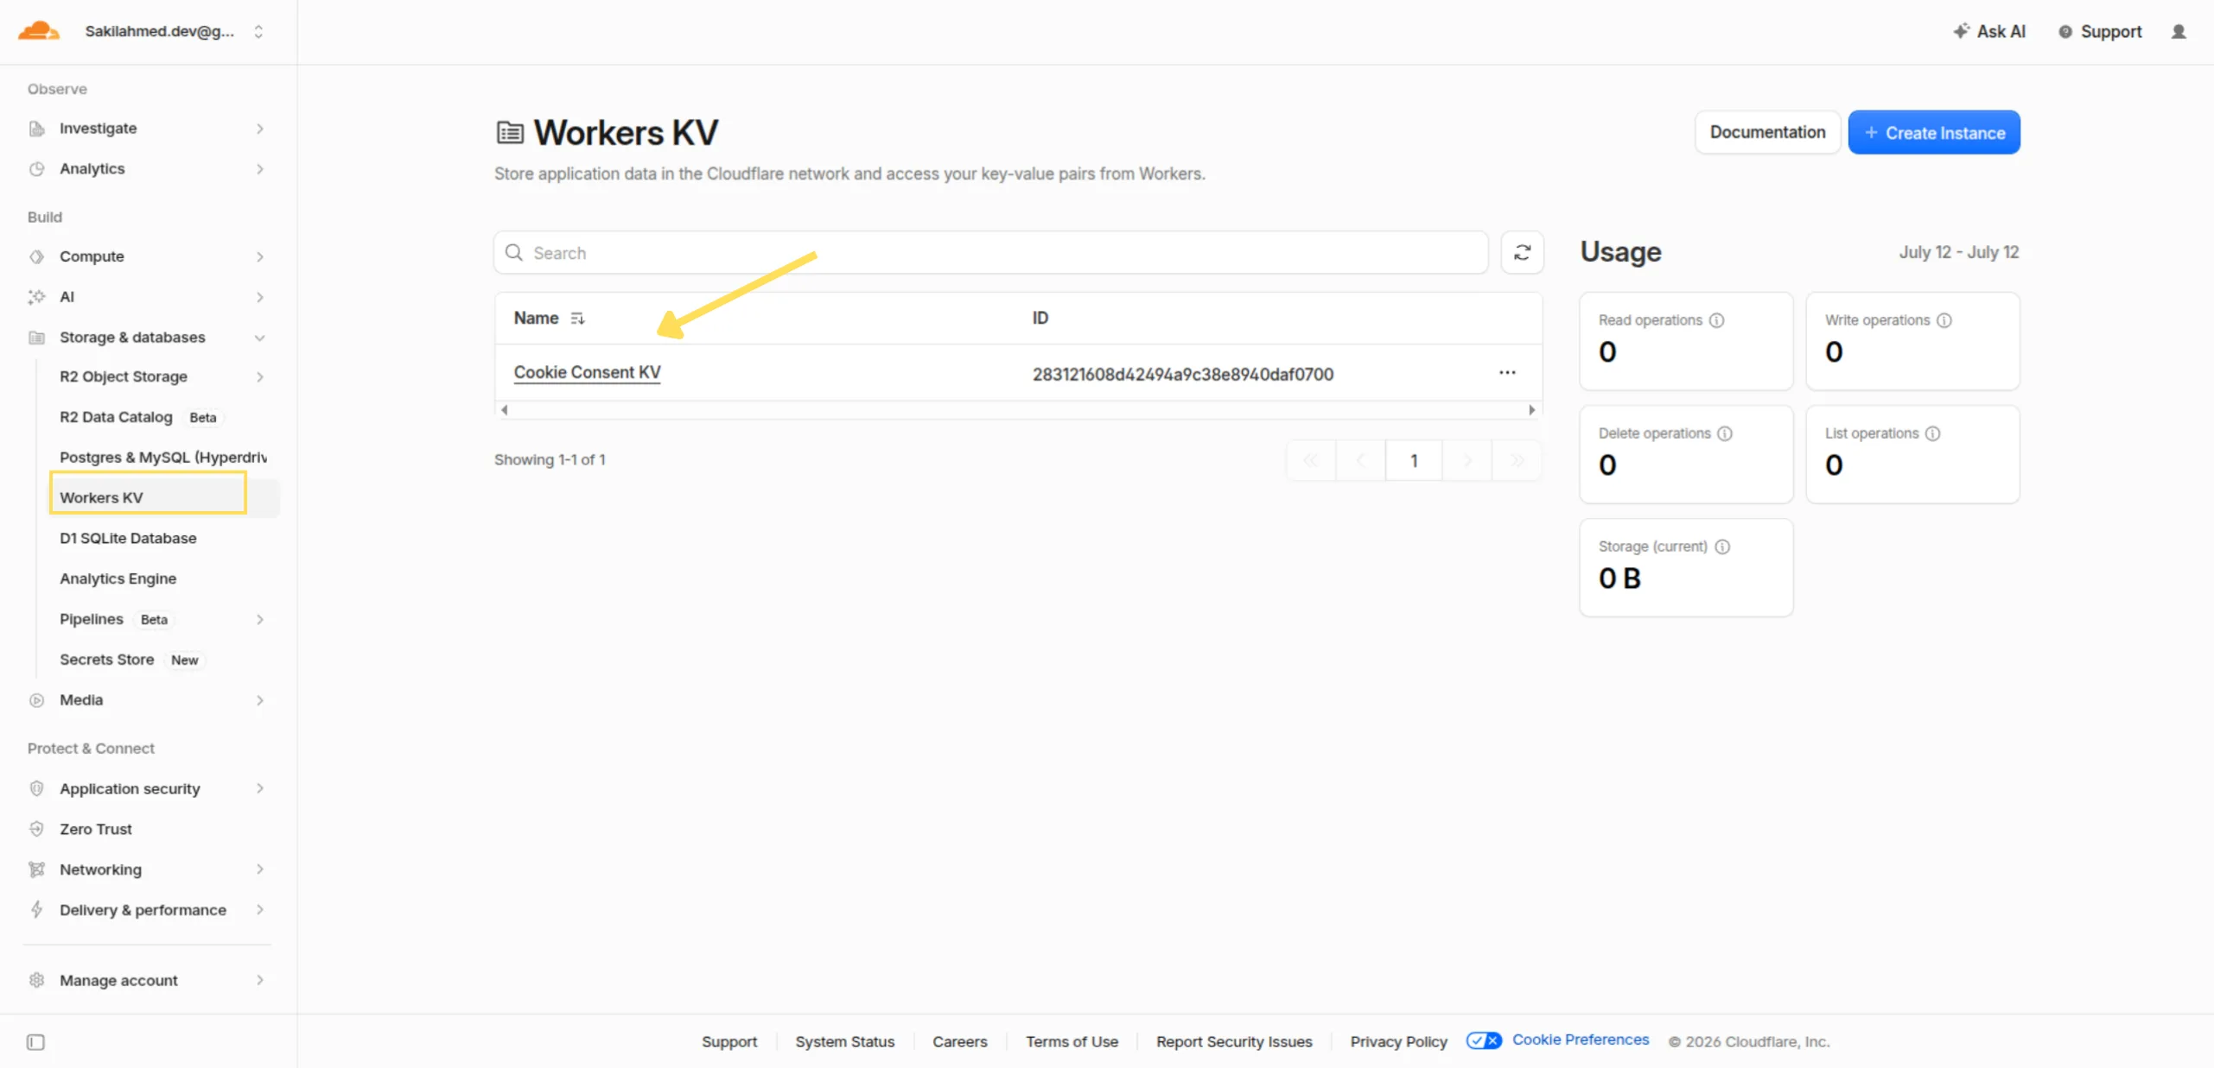Click the Delivery & performance bolt icon
2214x1068 pixels.
tap(36, 909)
